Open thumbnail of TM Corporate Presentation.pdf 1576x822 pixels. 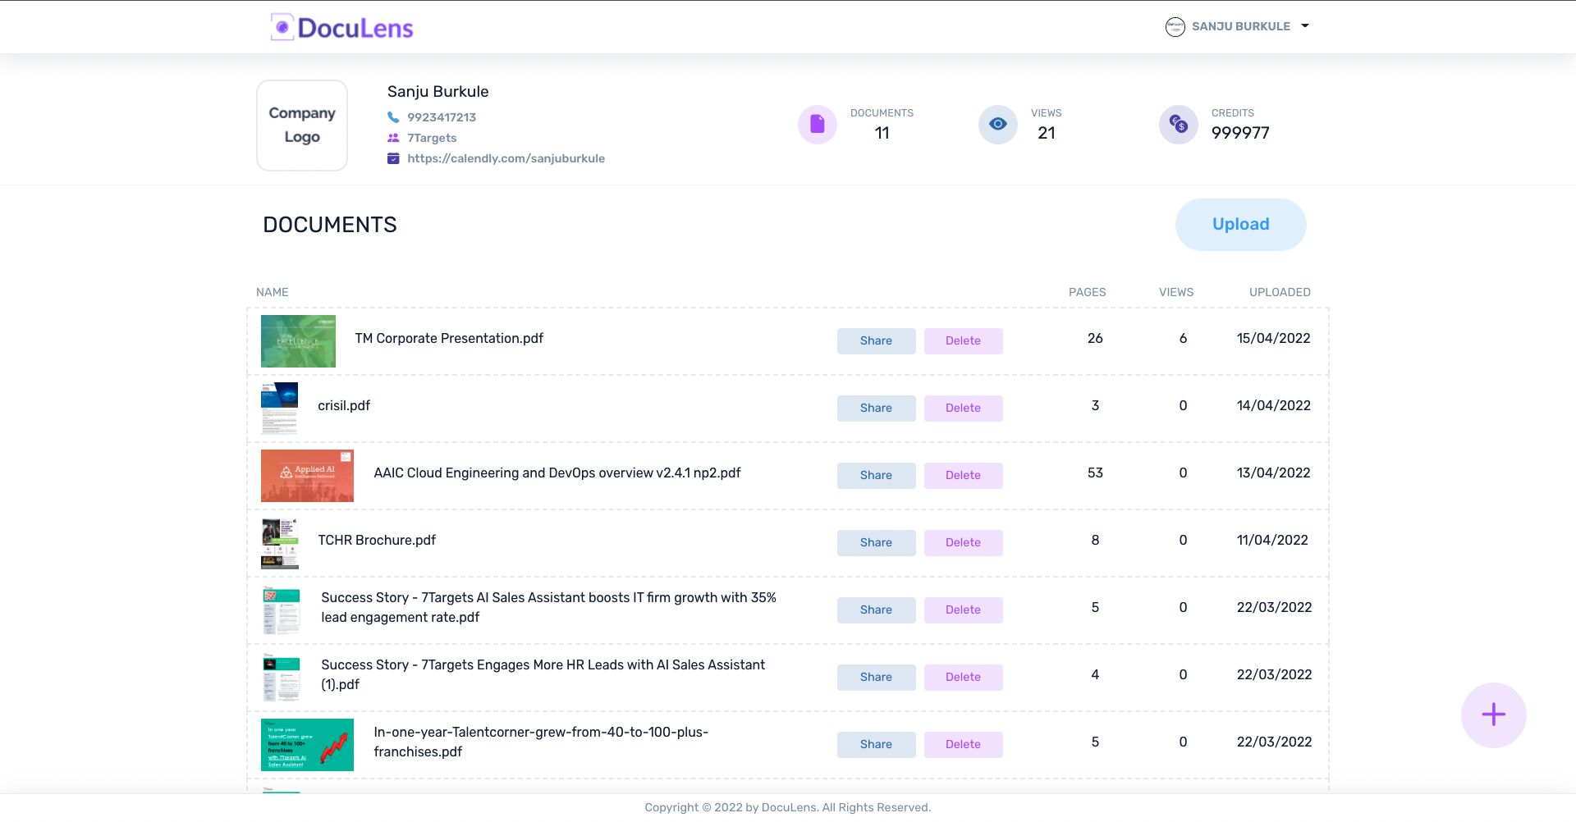point(298,341)
